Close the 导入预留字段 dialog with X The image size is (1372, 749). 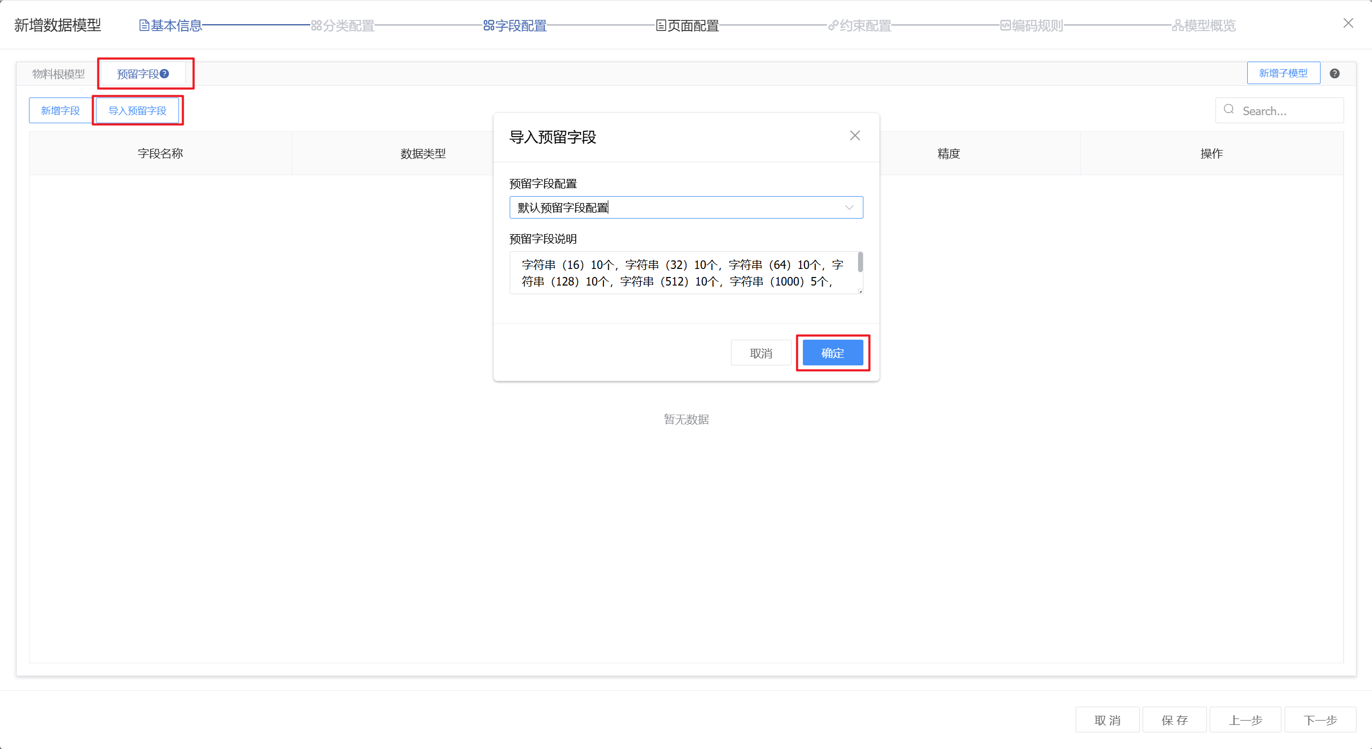click(x=855, y=136)
